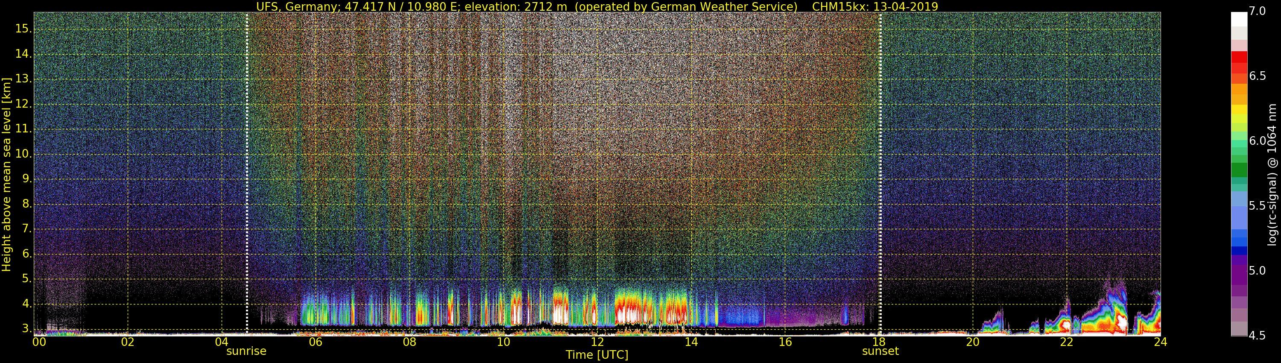Select the '8.' height axis tick label
Image resolution: width=1281 pixels, height=363 pixels.
click(x=26, y=204)
